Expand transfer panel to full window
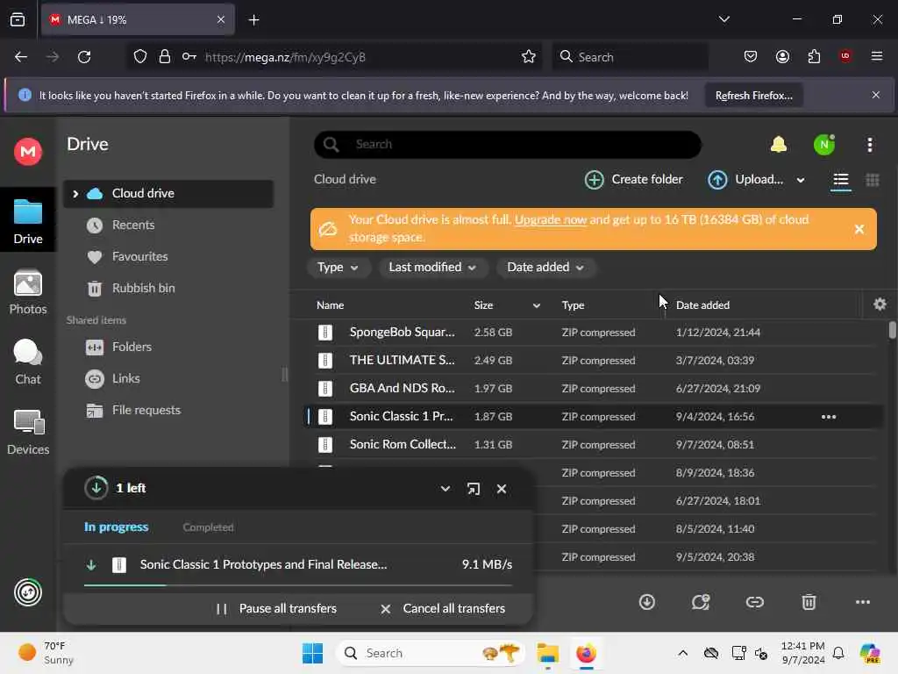The width and height of the screenshot is (898, 674). 473,488
